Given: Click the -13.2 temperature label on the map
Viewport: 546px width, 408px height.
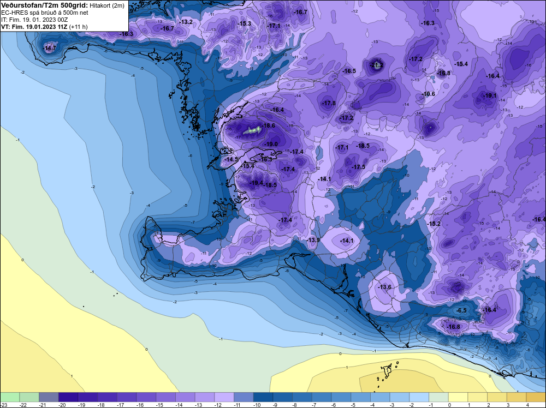Looking at the screenshot, I should 186,22.
